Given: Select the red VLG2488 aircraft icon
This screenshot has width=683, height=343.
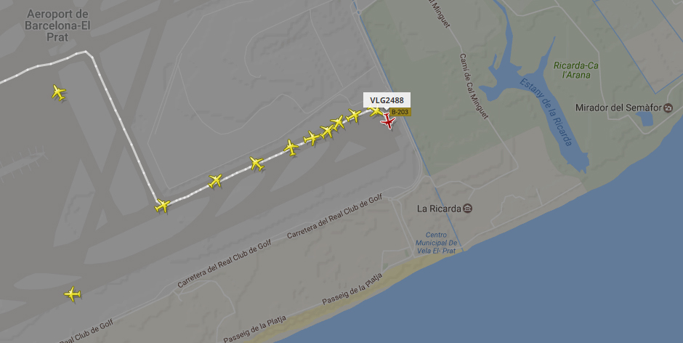Looking at the screenshot, I should tap(388, 121).
